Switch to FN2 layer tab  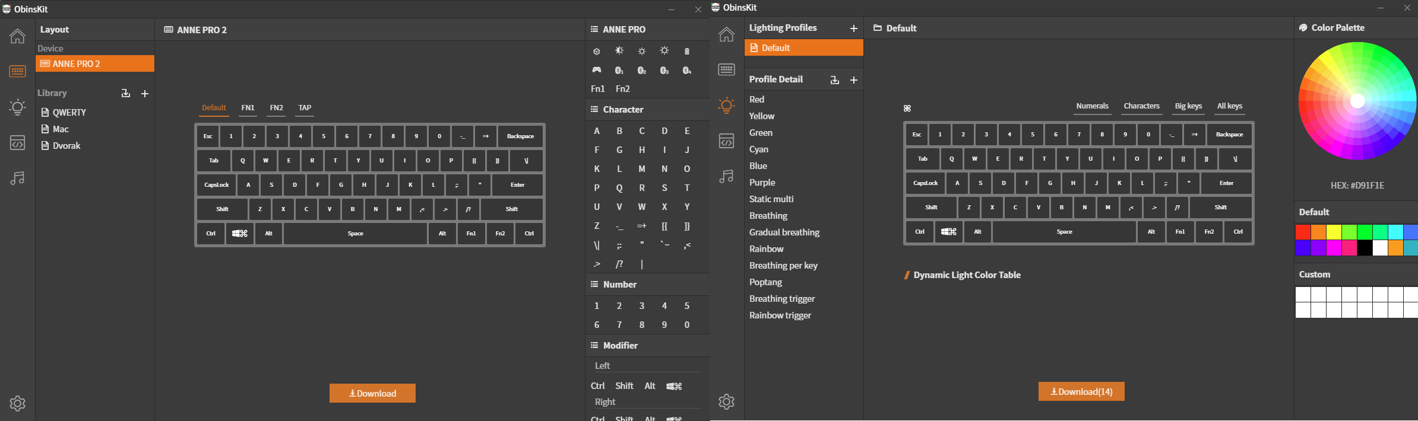tap(276, 108)
